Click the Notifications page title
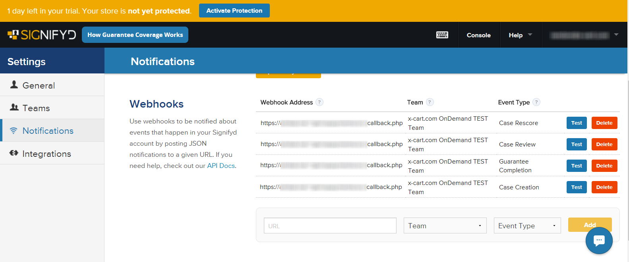 (x=163, y=62)
